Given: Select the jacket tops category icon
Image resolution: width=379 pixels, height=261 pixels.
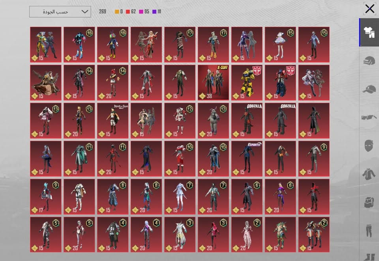Looking at the screenshot, I should click(x=369, y=174).
